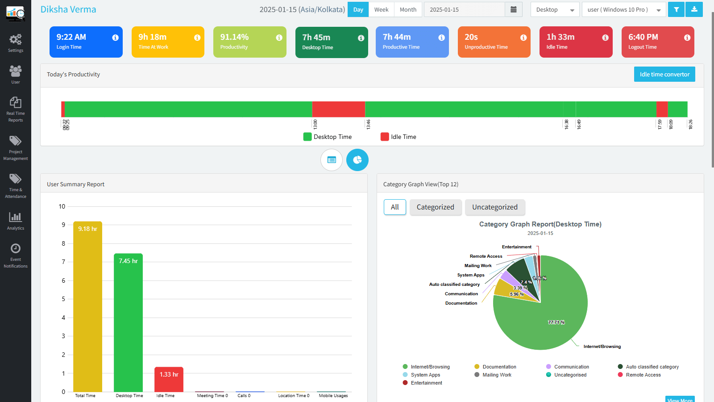Select the Analytics sidebar icon
This screenshot has height=402, width=714.
click(16, 221)
